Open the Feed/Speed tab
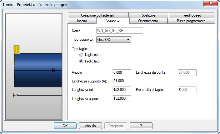The width and height of the screenshot is (220, 134). (192, 15)
